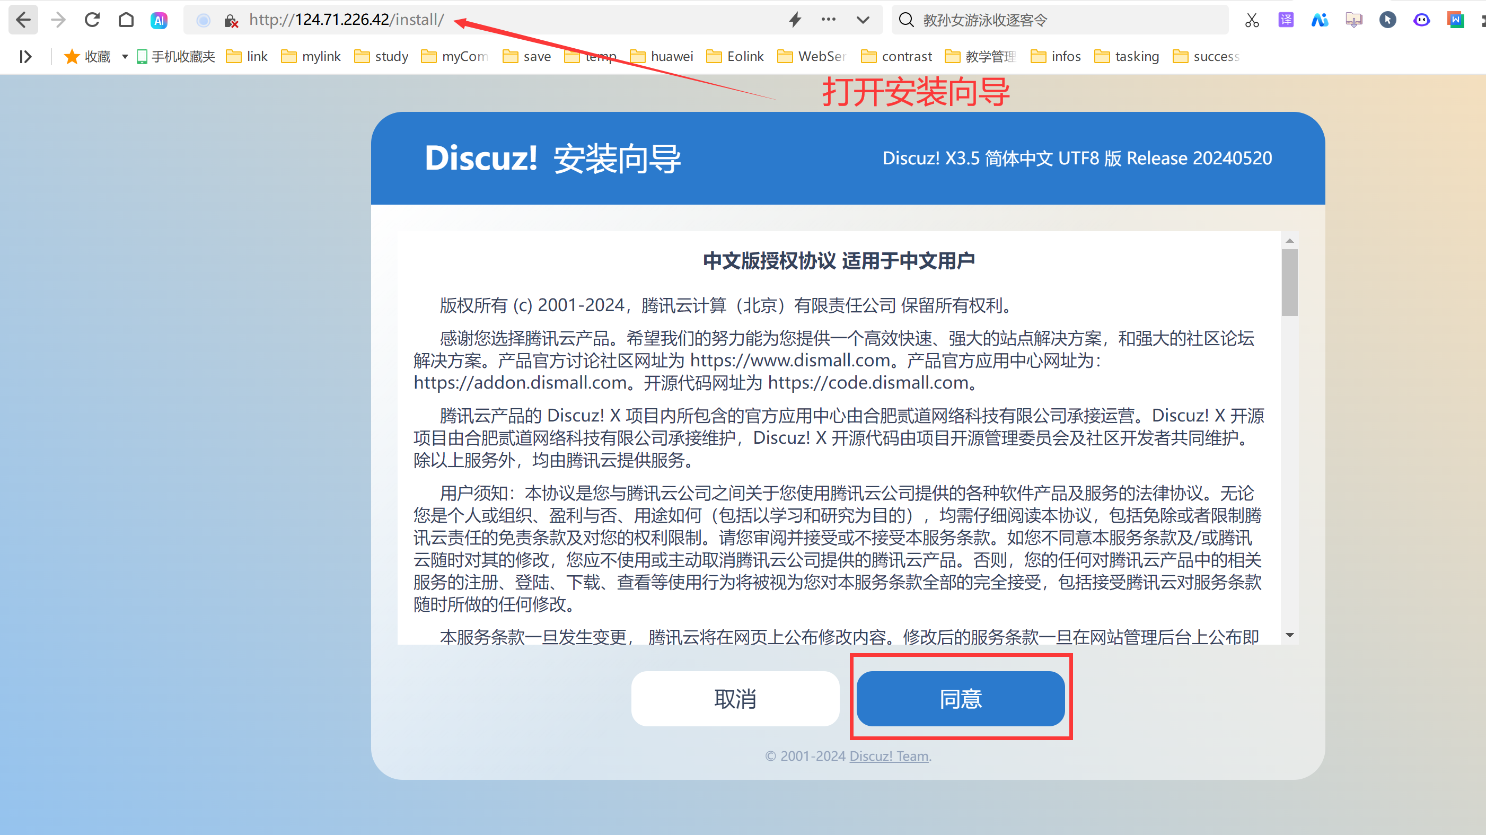Screen dimensions: 1486x835
Task: Toggle the bookmarks sidebar expand icon
Action: (x=25, y=57)
